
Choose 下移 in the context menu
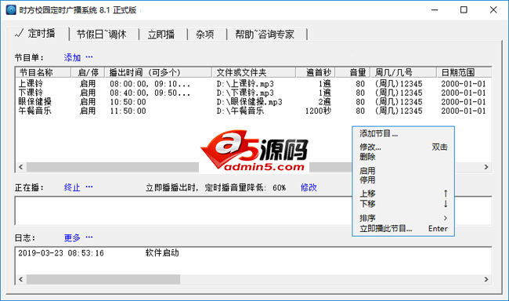click(x=403, y=204)
